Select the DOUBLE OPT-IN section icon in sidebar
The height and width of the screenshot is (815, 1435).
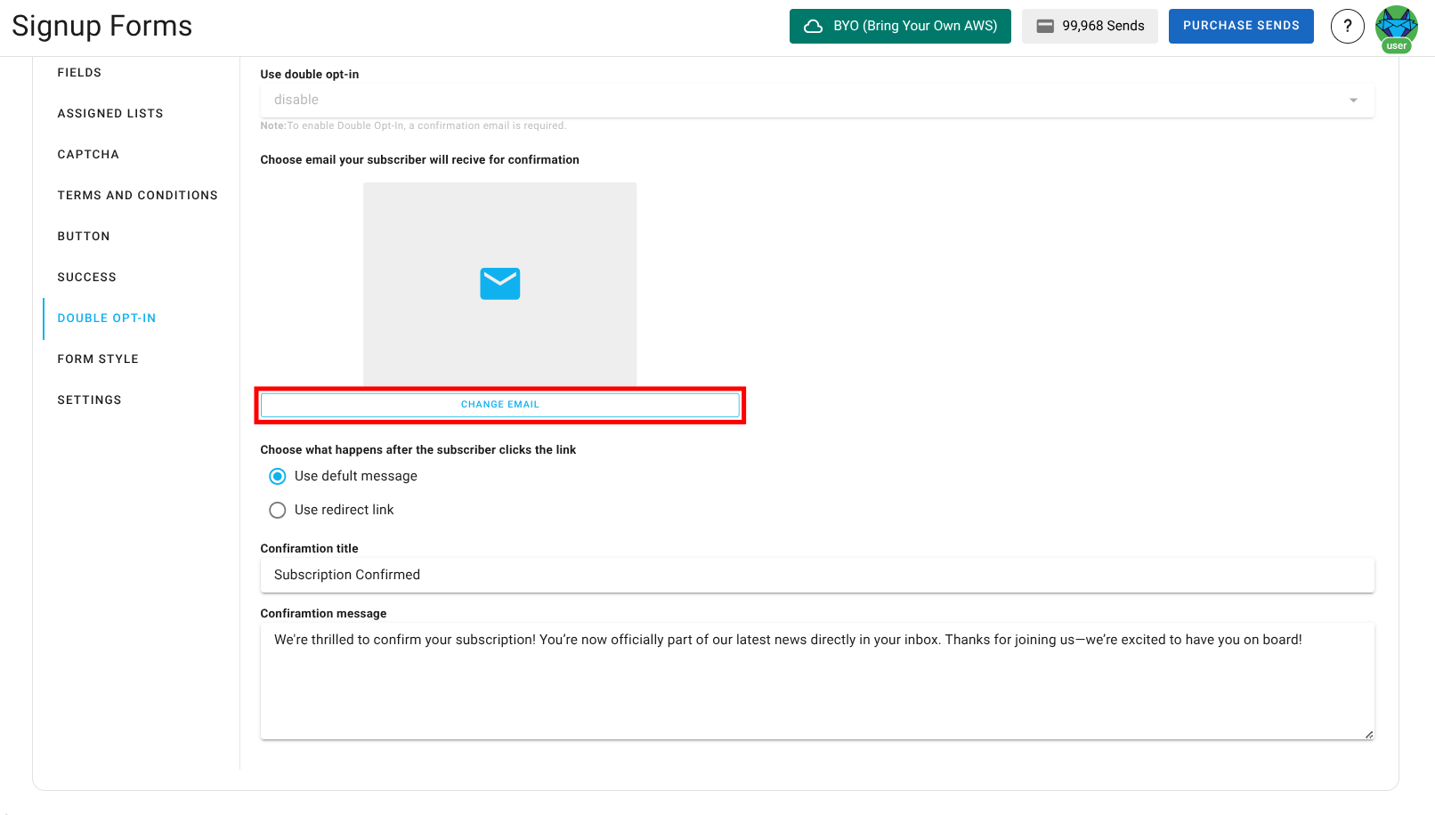pyautogui.click(x=106, y=318)
